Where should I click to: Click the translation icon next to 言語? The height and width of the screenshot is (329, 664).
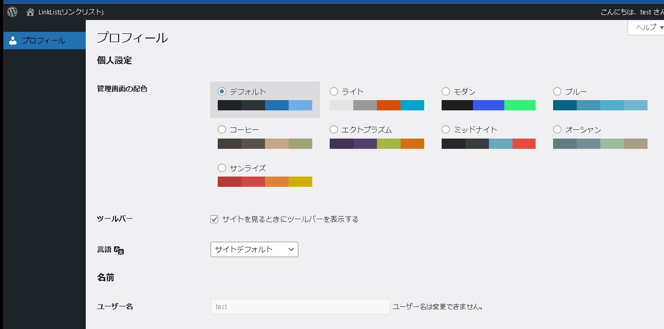(119, 250)
